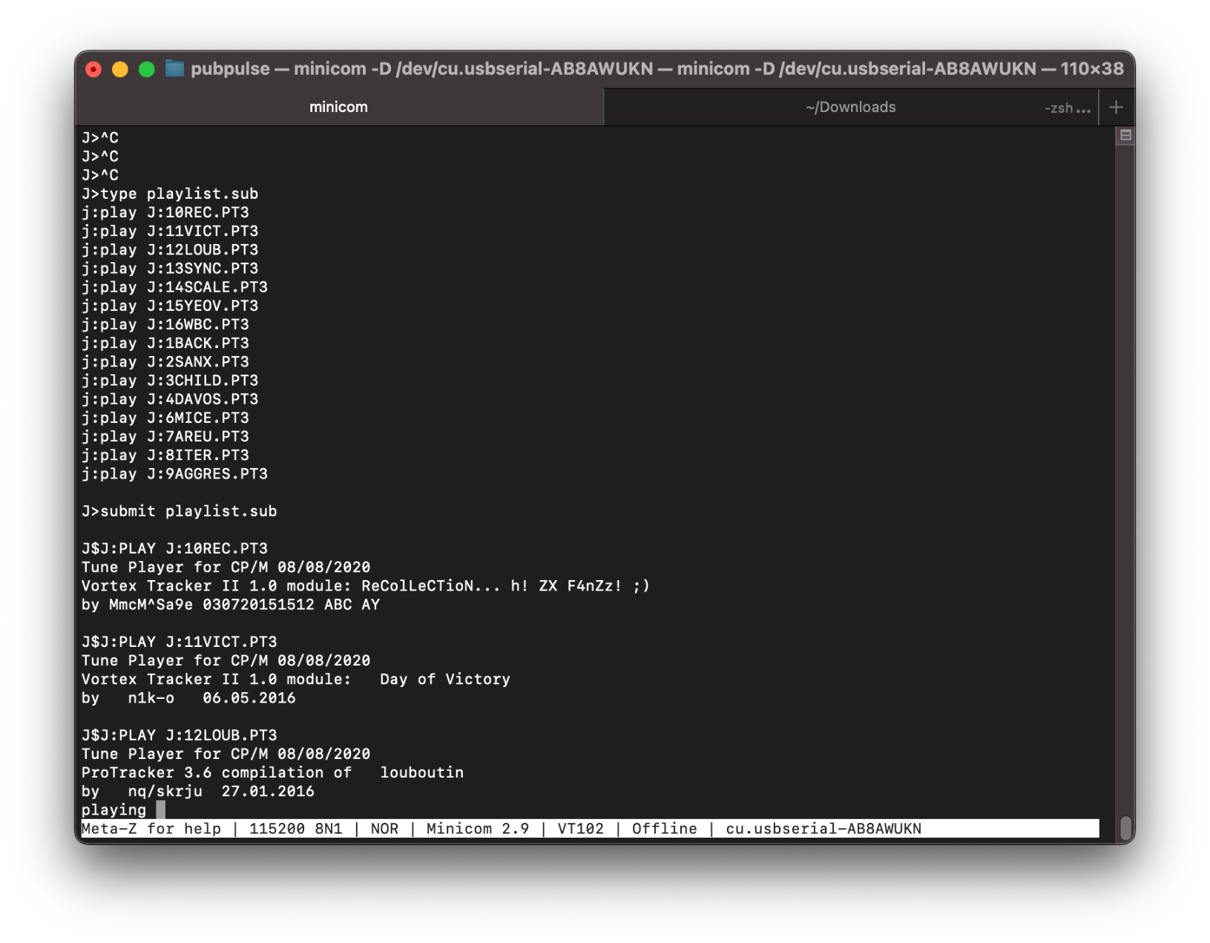Open a new terminal tab with plus
This screenshot has height=943, width=1210.
point(1116,108)
